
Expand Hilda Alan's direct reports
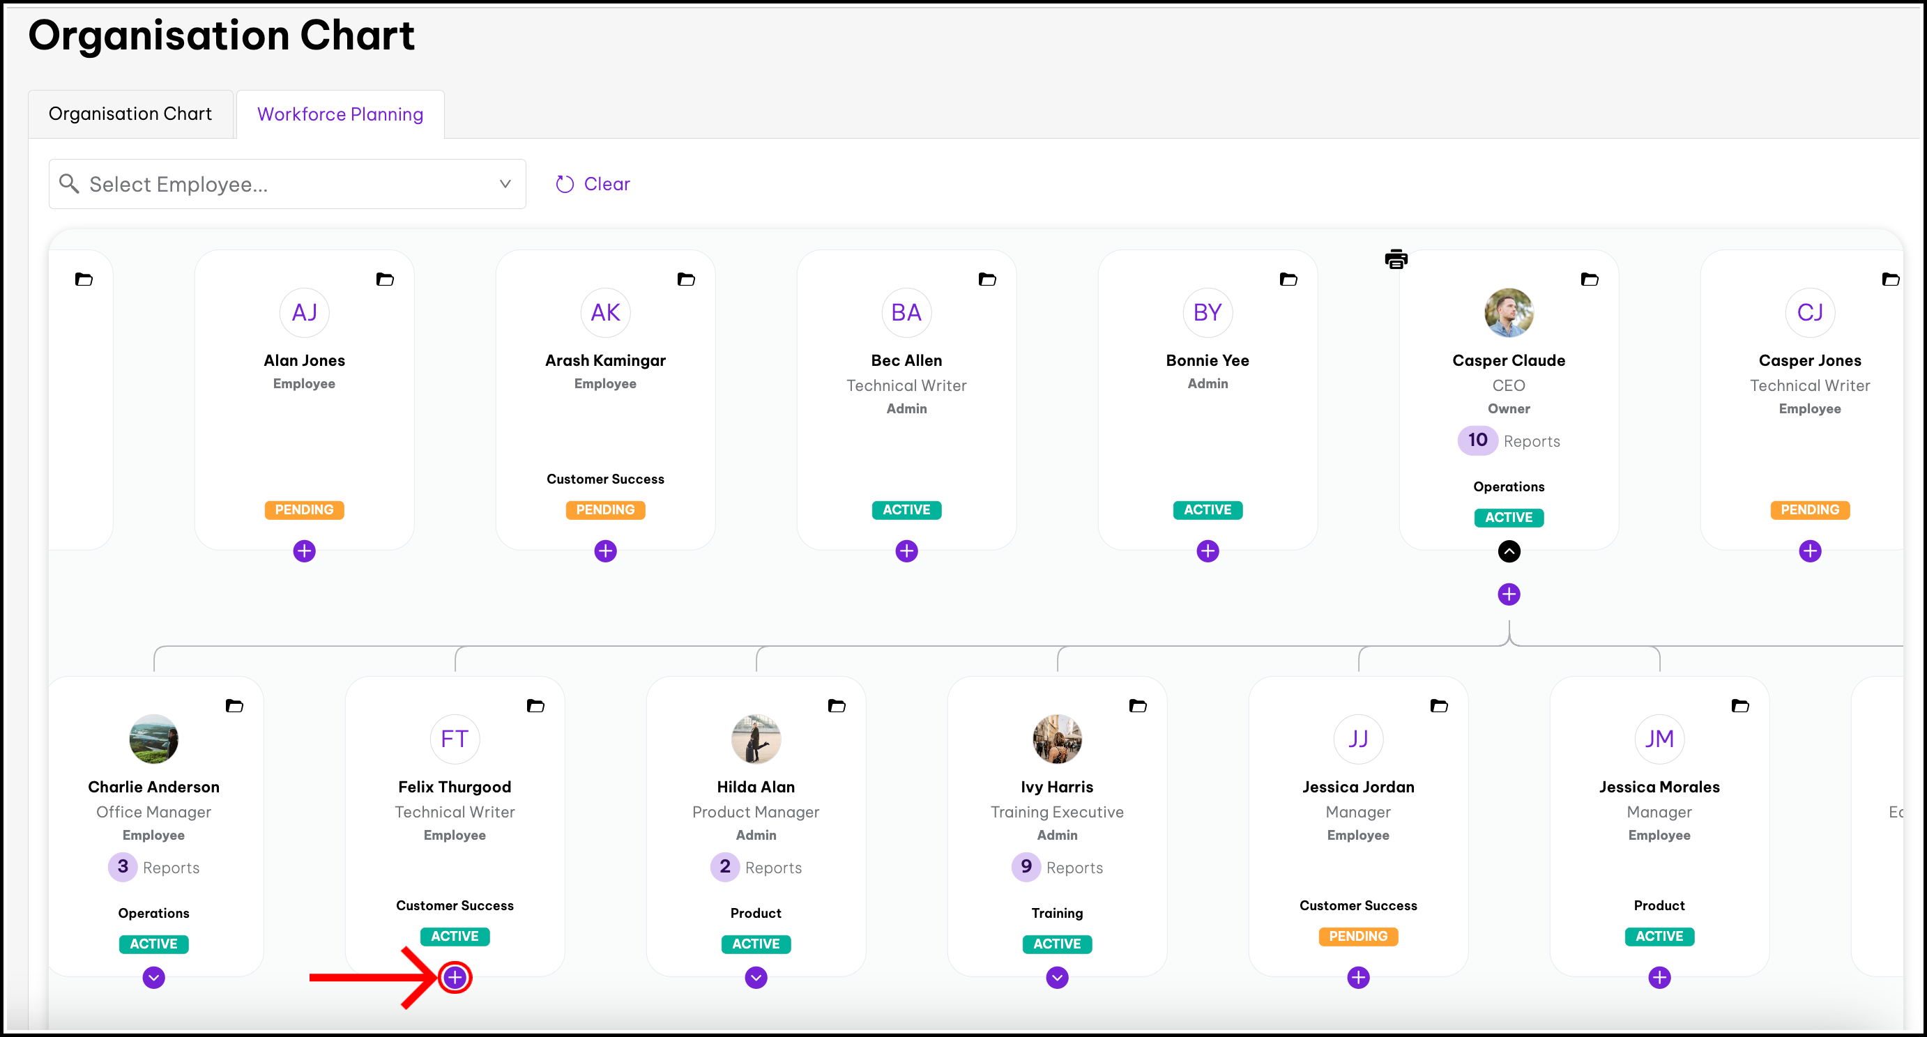coord(756,977)
